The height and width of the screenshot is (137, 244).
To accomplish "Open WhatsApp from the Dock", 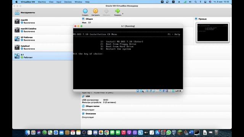I will tap(169, 132).
